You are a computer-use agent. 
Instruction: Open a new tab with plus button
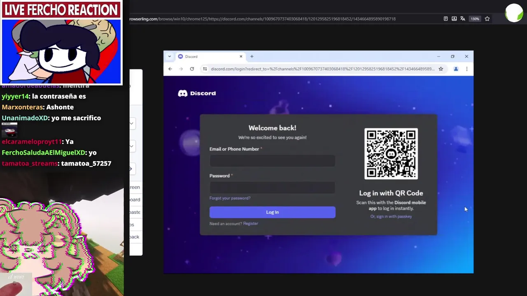(252, 56)
